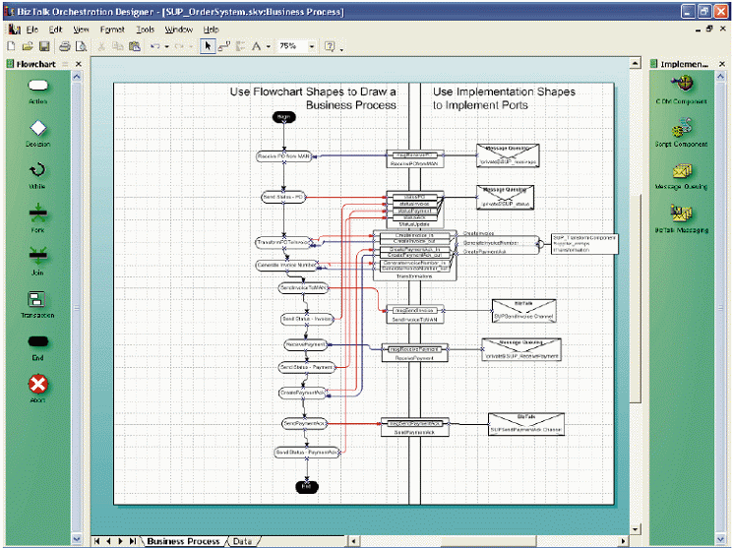Viewport: 732px width, 548px height.
Task: Select the Receive PO from MAN action
Action: (x=283, y=156)
